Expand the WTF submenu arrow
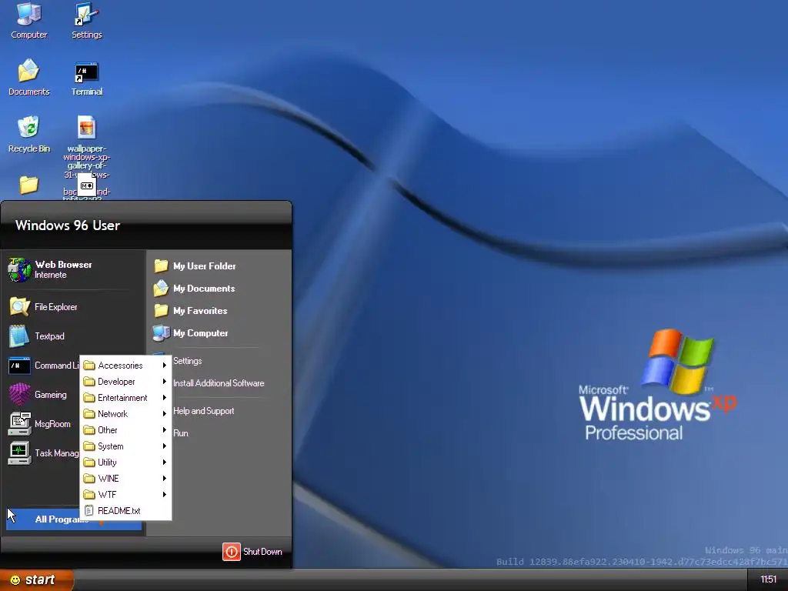788x591 pixels. pos(165,494)
